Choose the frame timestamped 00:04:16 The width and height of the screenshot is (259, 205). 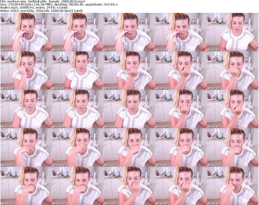pyautogui.click(x=78, y=147)
